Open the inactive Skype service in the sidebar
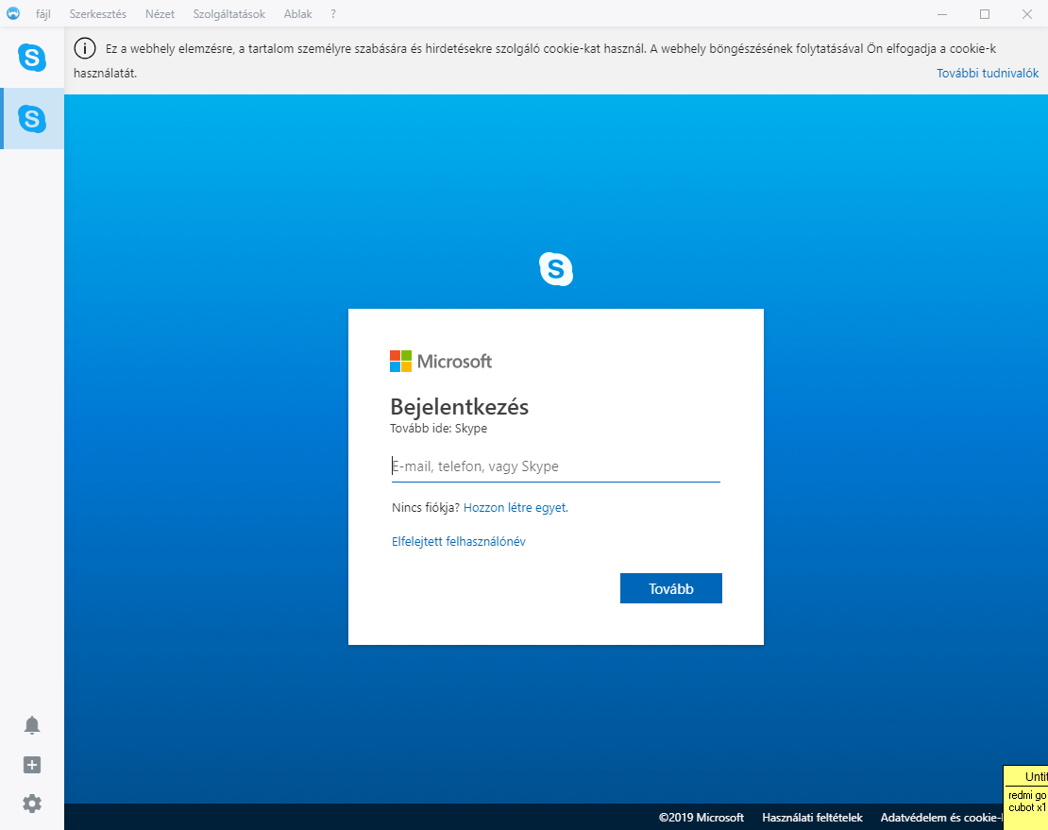The width and height of the screenshot is (1048, 830). pyautogui.click(x=32, y=58)
